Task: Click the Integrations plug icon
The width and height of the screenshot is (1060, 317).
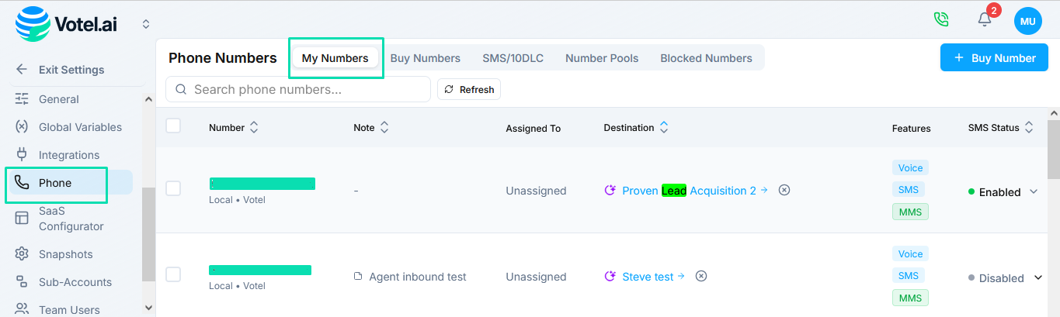Action: point(22,155)
